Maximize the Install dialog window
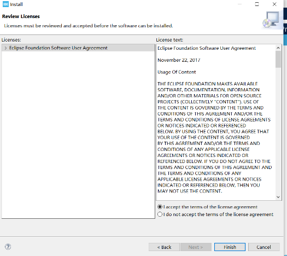 coord(257,4)
